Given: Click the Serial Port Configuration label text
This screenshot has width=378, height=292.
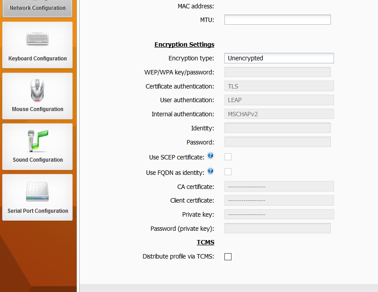Looking at the screenshot, I should click(x=37, y=211).
